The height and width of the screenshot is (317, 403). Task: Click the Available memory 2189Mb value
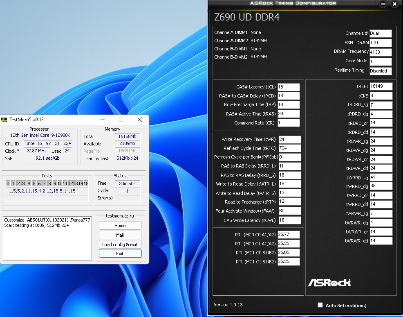coord(127,144)
